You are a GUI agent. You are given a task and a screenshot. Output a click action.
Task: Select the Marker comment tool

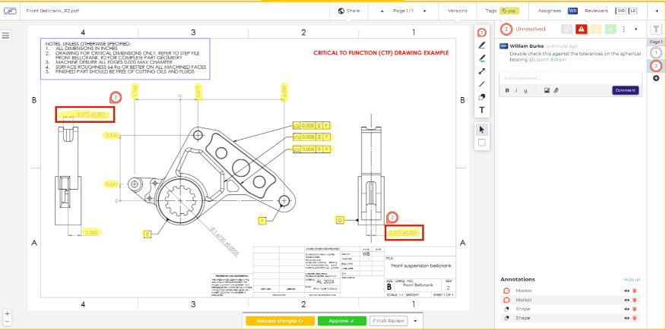[482, 33]
